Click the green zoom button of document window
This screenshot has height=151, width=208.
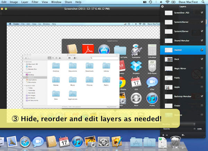(x=6, y=9)
